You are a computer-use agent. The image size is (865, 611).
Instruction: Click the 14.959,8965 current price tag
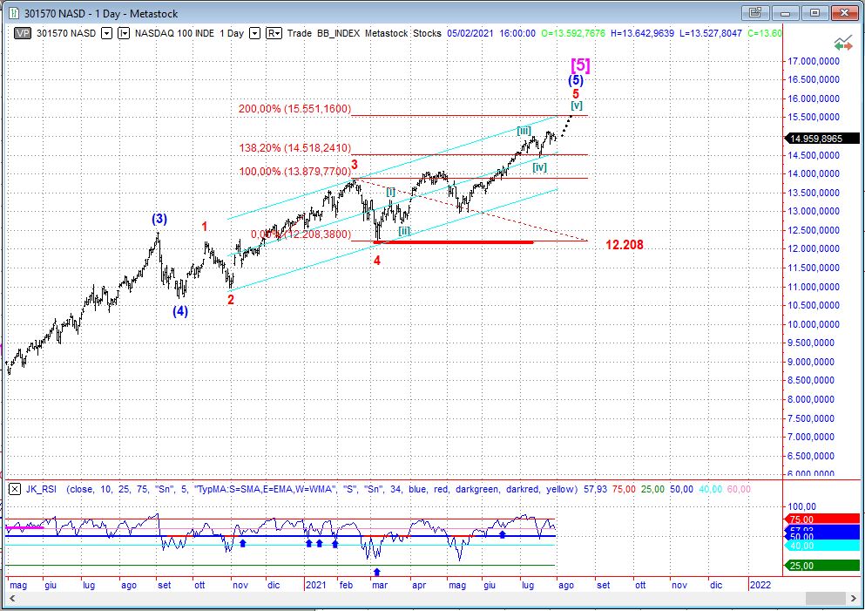(822, 139)
